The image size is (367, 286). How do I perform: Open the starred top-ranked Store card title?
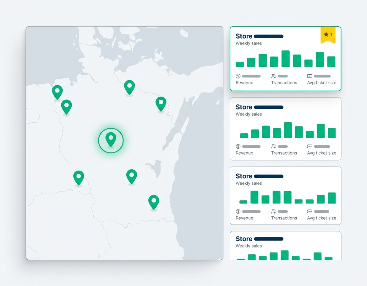[260, 36]
